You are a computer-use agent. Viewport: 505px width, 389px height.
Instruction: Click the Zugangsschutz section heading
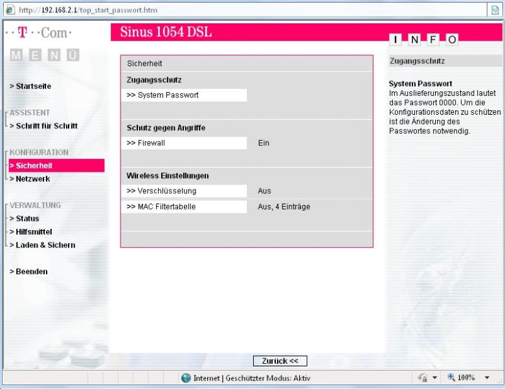[x=154, y=80]
